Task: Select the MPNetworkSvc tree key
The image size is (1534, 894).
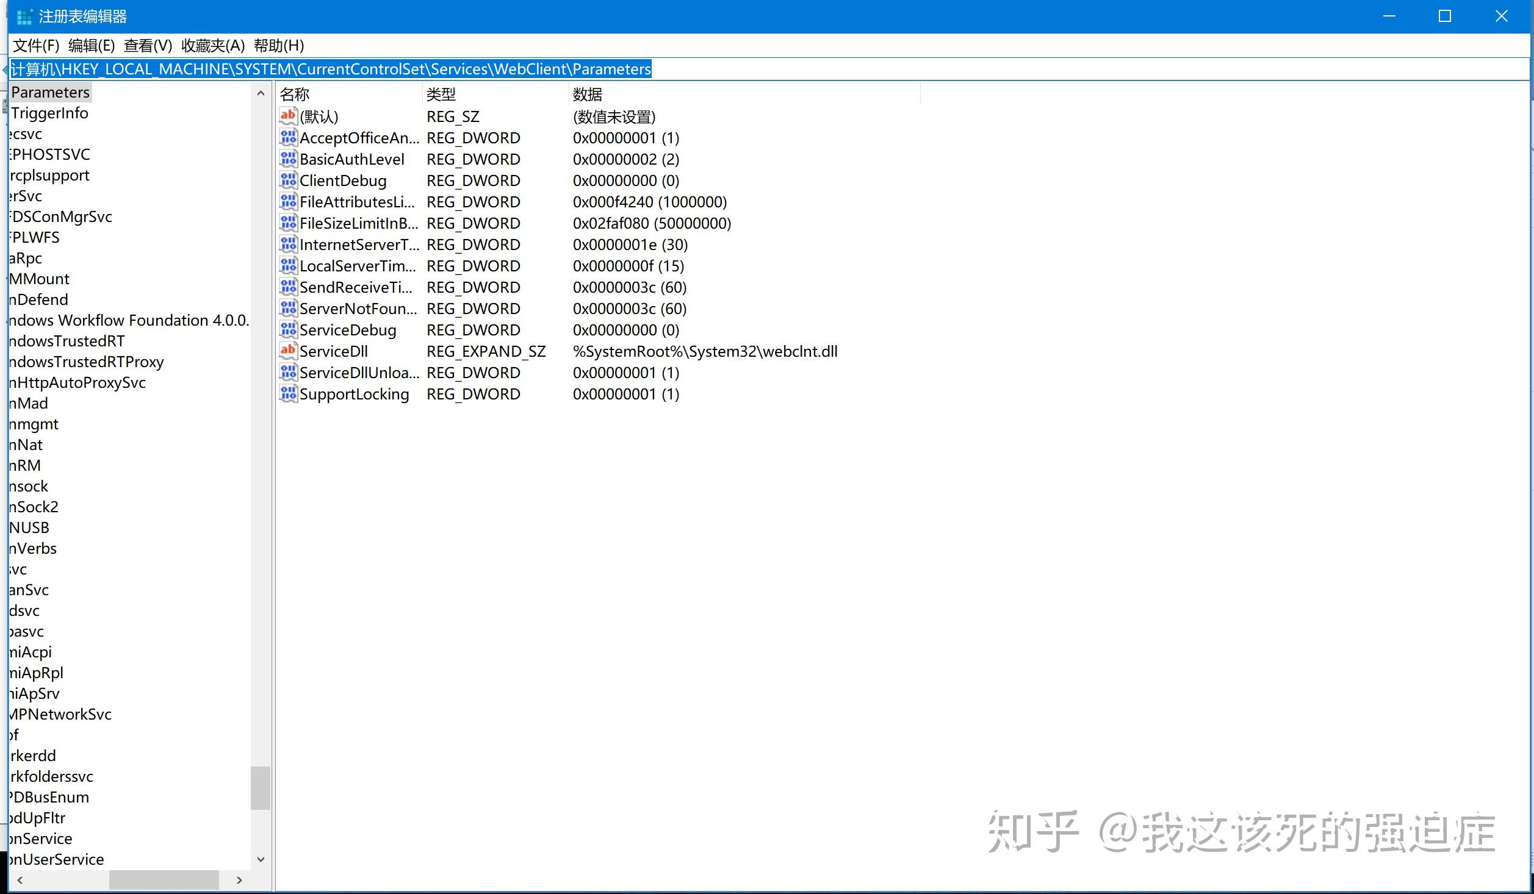Action: click(x=60, y=714)
